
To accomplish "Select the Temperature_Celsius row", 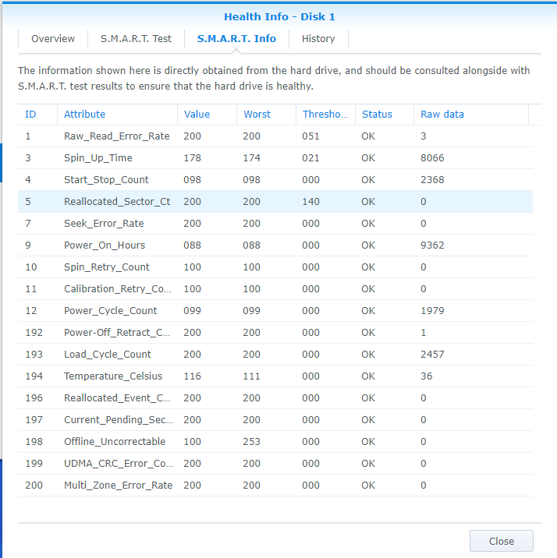I will click(275, 376).
